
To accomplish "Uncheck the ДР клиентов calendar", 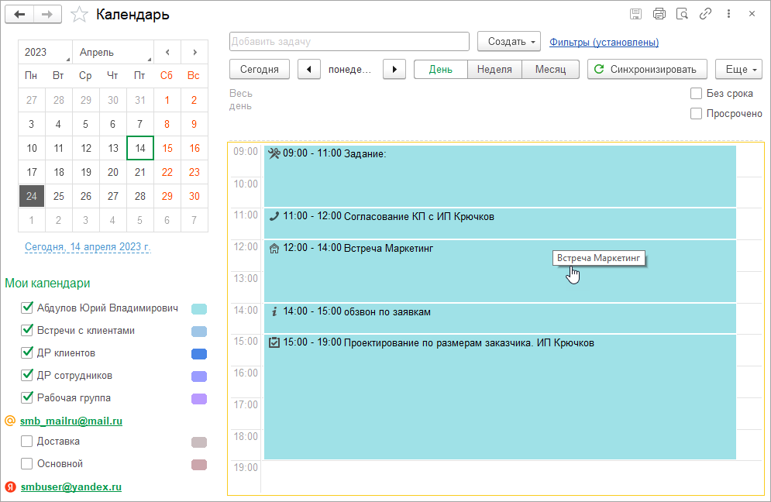I will pos(27,353).
